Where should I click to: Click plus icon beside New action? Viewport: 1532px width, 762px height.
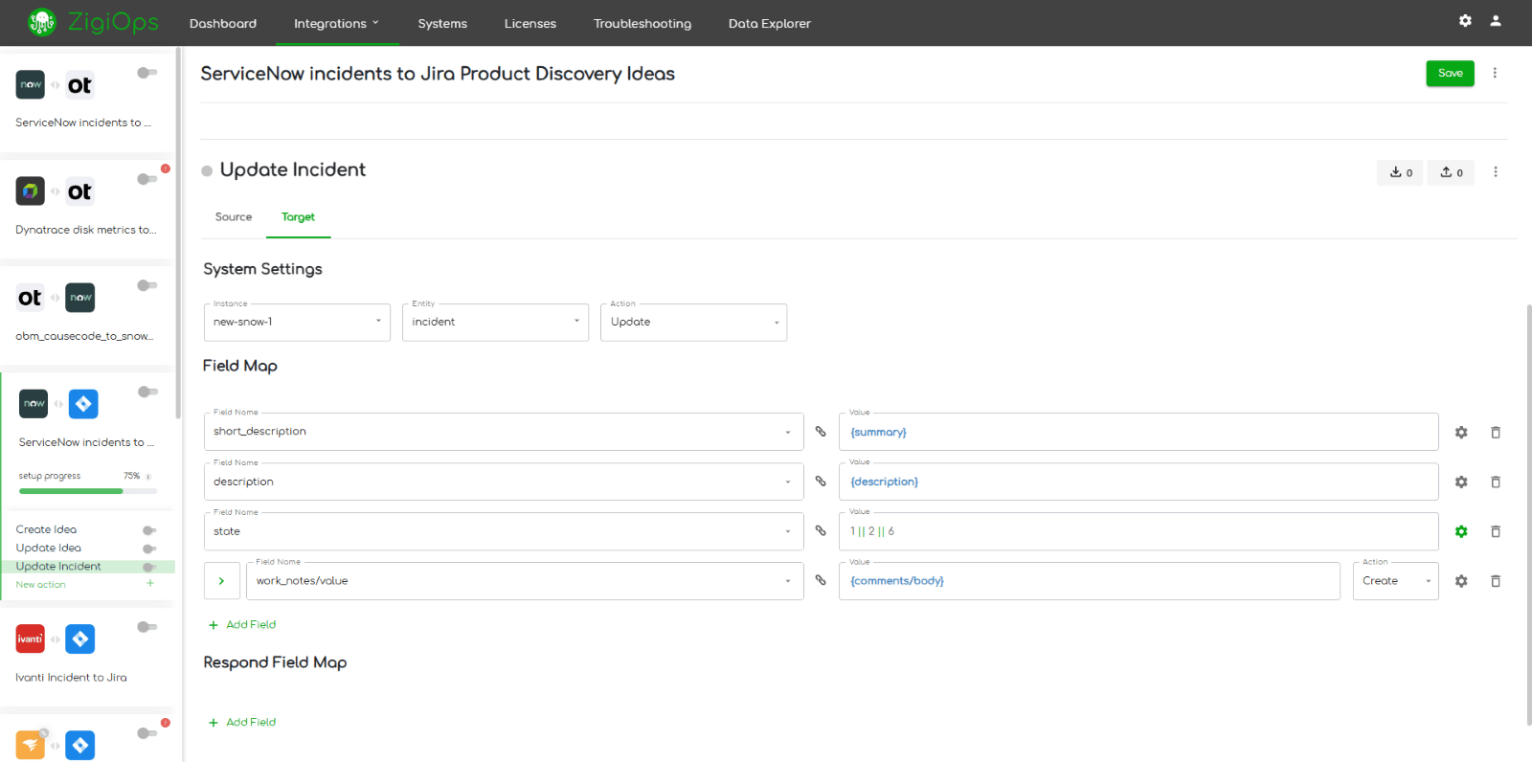(150, 583)
